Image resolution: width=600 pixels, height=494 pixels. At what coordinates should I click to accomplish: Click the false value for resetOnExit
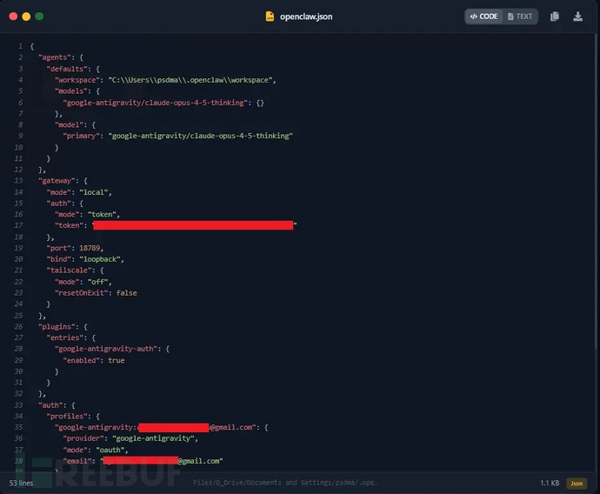pos(127,293)
